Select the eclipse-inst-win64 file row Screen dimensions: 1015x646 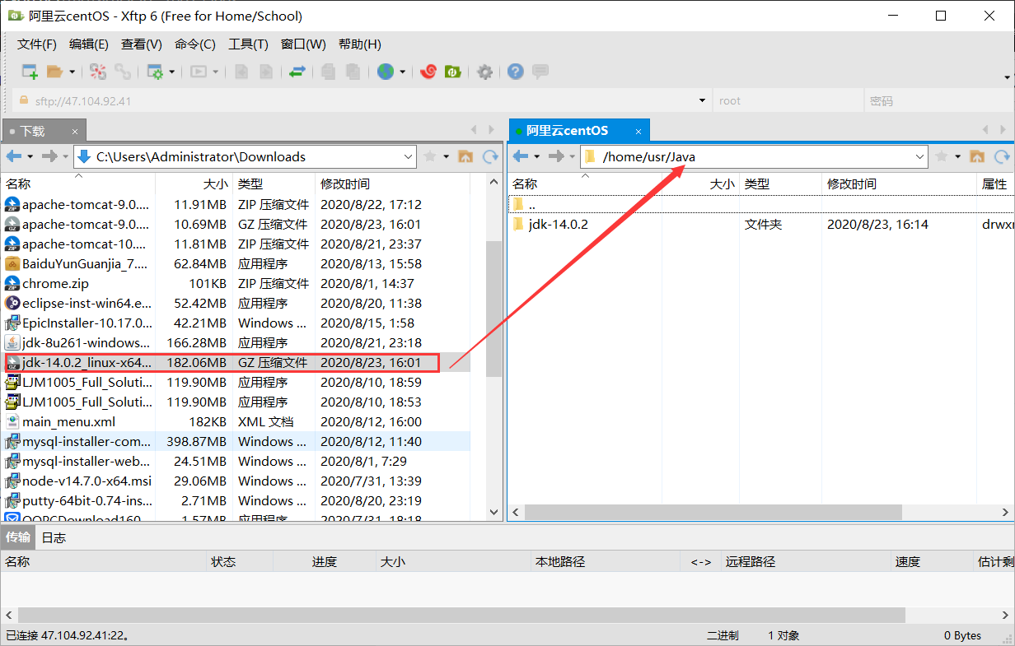click(236, 303)
